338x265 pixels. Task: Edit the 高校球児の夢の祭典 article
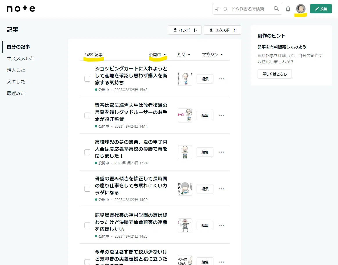(x=205, y=152)
